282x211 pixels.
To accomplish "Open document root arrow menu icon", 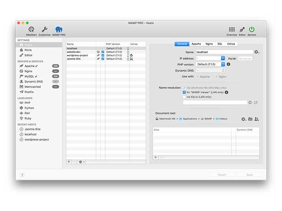I will [244, 119].
